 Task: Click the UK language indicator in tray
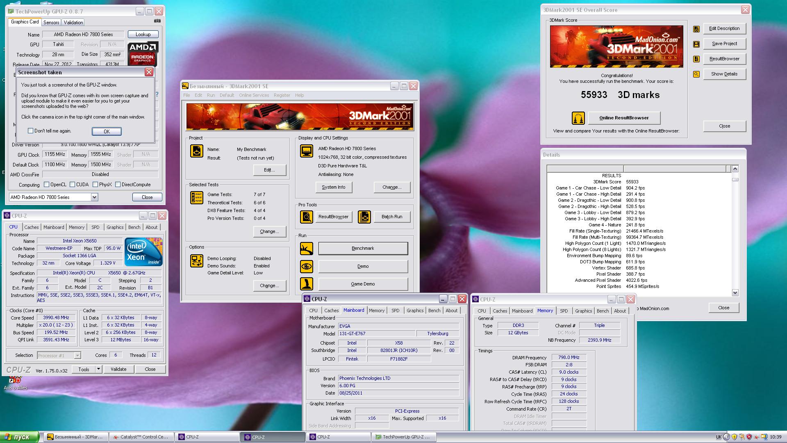point(719,437)
